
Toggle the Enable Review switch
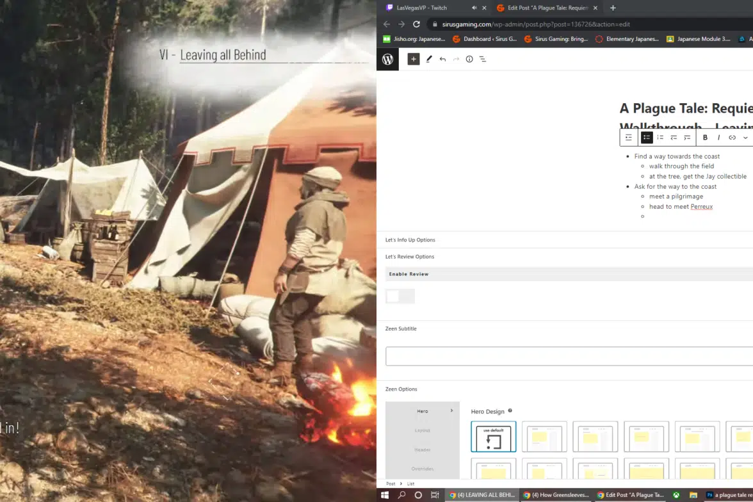(400, 296)
